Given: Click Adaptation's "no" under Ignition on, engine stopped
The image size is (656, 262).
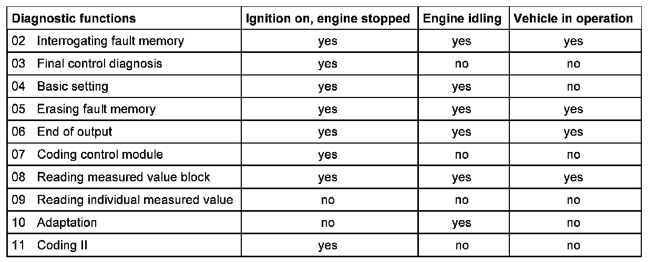Looking at the screenshot, I should tap(327, 223).
